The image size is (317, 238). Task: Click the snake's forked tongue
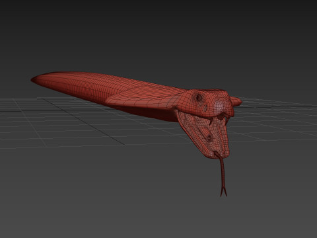tap(223, 174)
